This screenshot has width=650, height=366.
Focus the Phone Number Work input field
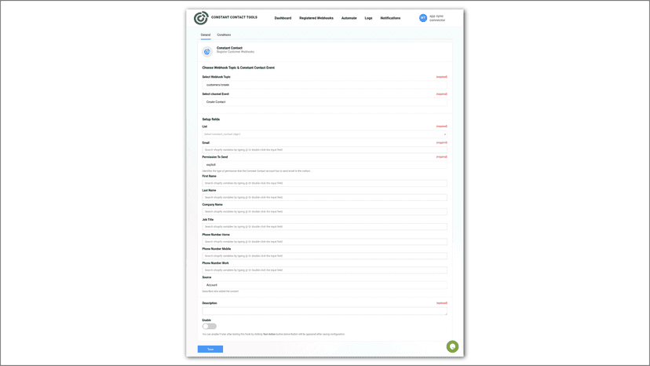[x=324, y=270]
